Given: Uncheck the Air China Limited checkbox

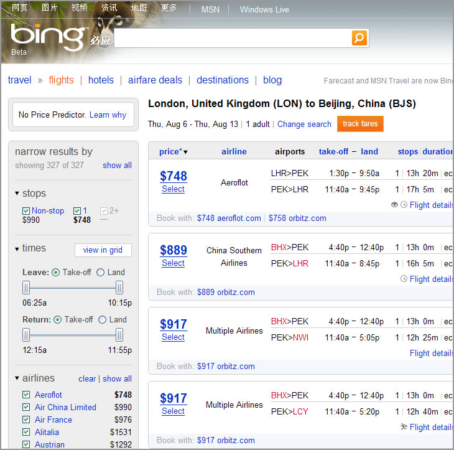Looking at the screenshot, I should (x=26, y=407).
